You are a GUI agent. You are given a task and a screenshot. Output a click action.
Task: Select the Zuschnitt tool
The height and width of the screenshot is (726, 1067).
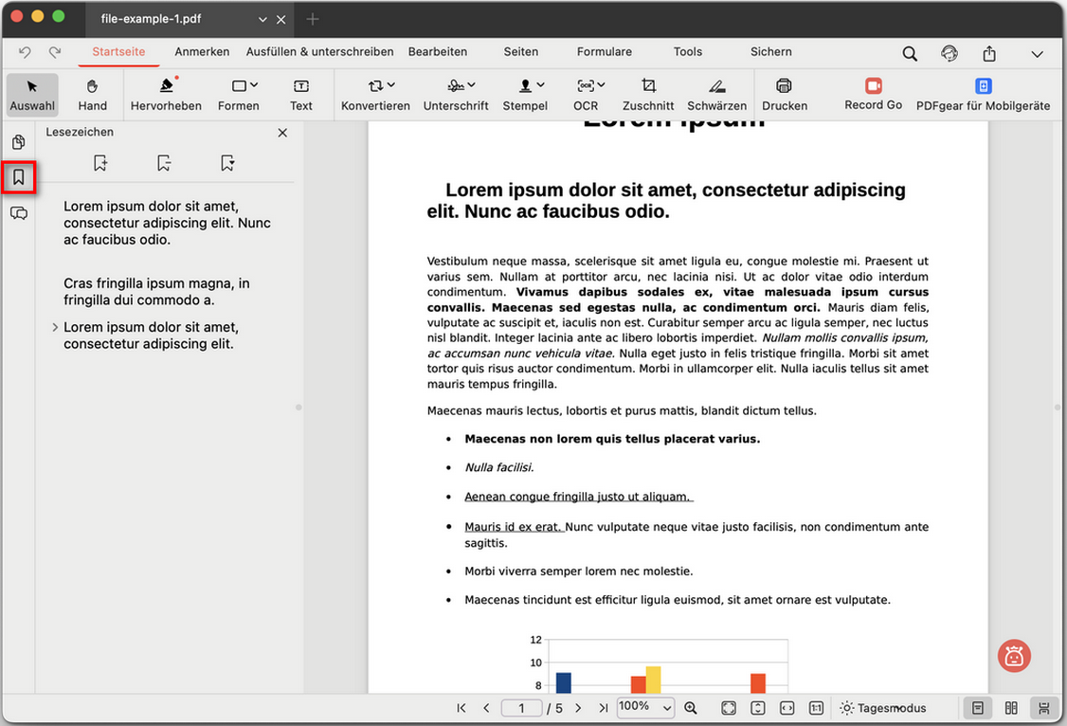tap(648, 94)
